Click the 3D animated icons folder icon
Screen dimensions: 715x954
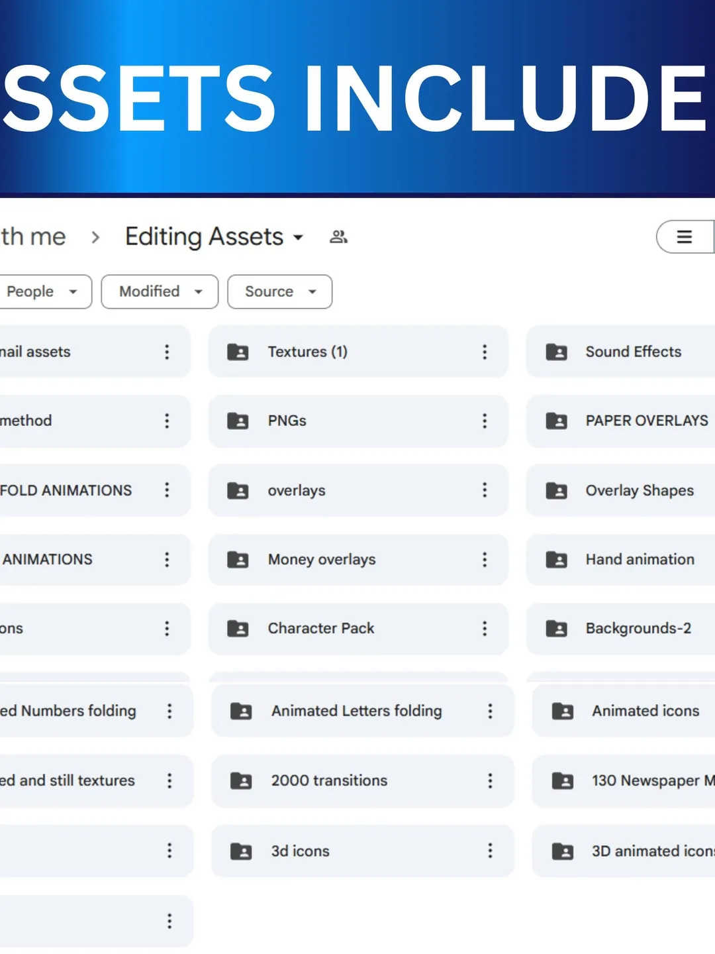pos(563,851)
